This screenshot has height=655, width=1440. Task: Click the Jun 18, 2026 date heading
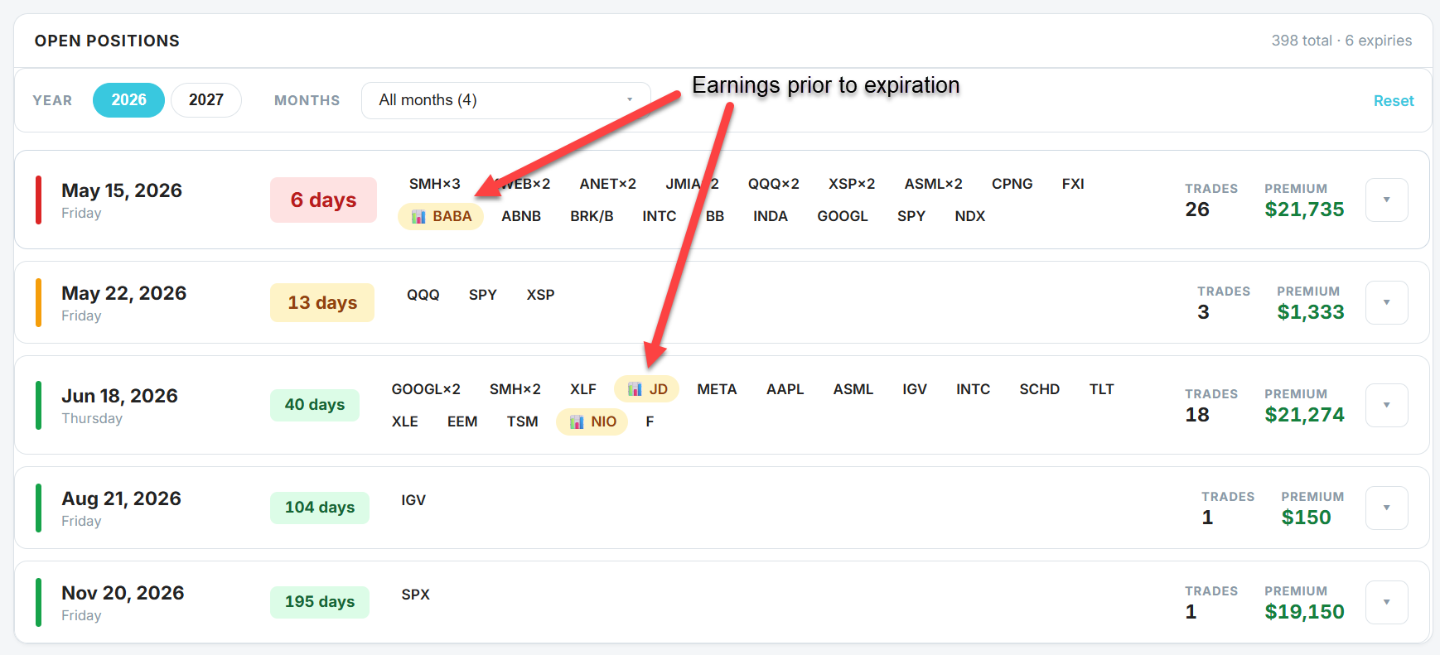coord(119,396)
